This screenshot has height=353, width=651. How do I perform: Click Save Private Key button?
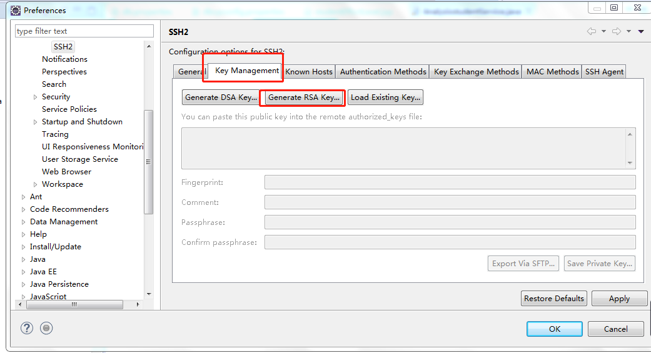pyautogui.click(x=600, y=264)
